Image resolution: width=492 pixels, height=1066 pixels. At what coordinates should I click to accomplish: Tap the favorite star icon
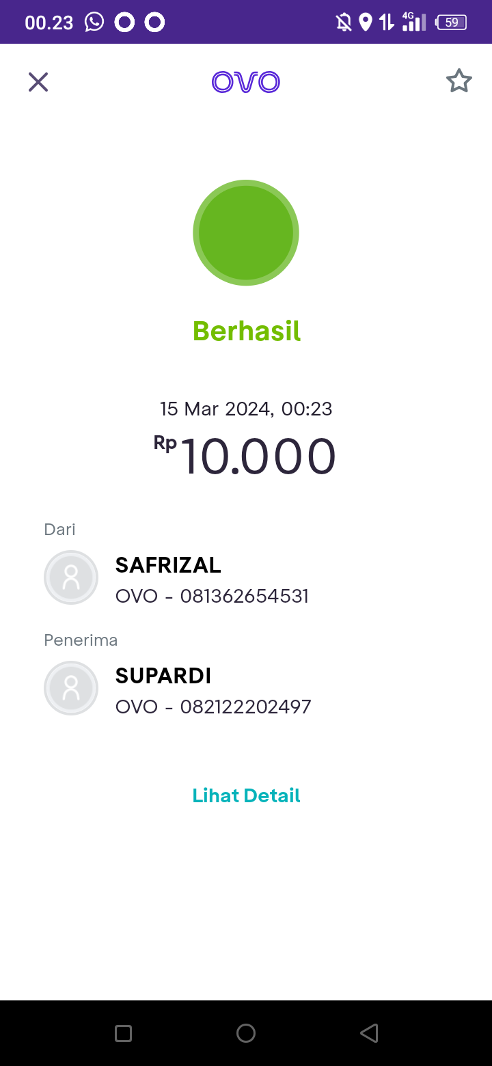coord(459,81)
